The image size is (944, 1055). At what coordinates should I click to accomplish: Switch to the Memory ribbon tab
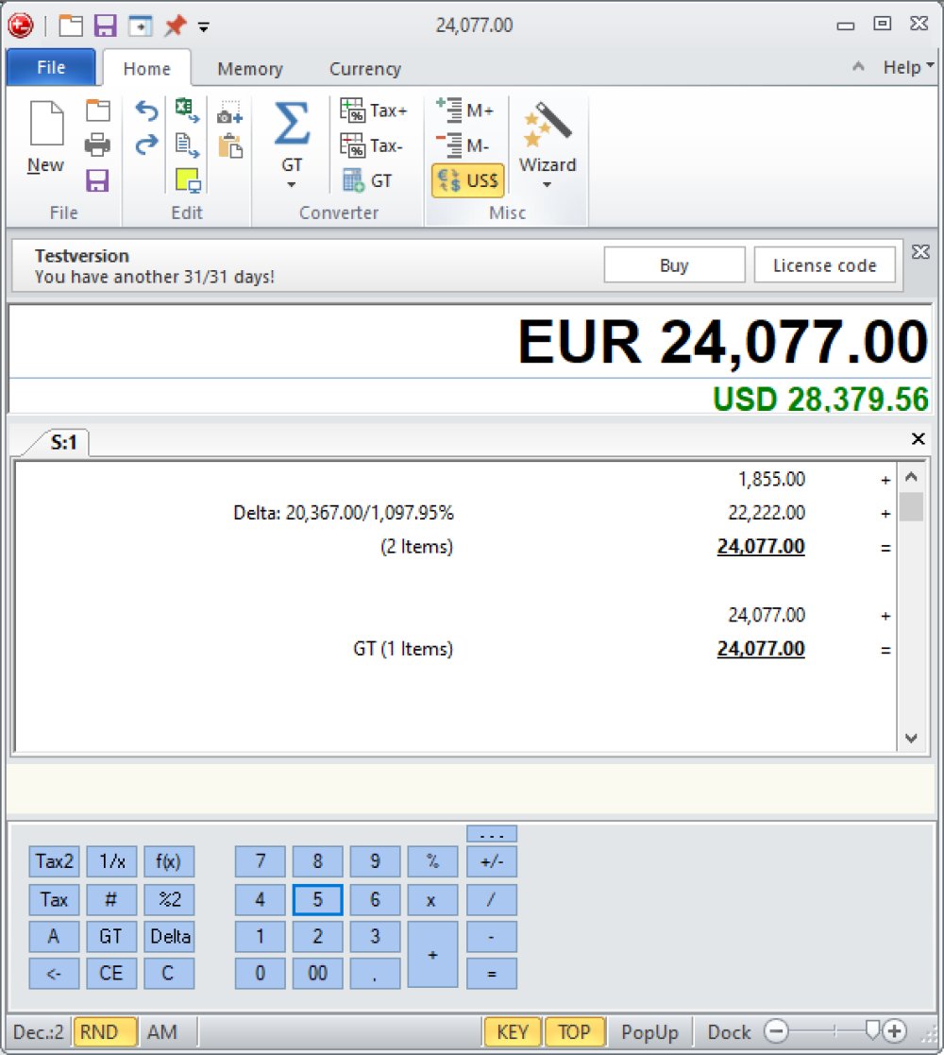250,68
